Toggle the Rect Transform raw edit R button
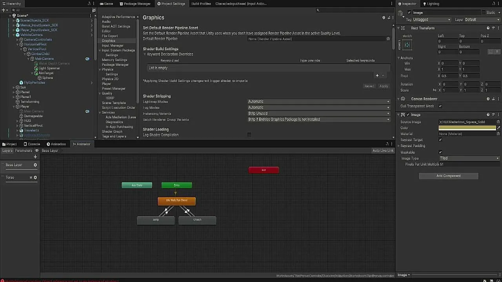The height and width of the screenshot is (282, 502). pos(497,52)
